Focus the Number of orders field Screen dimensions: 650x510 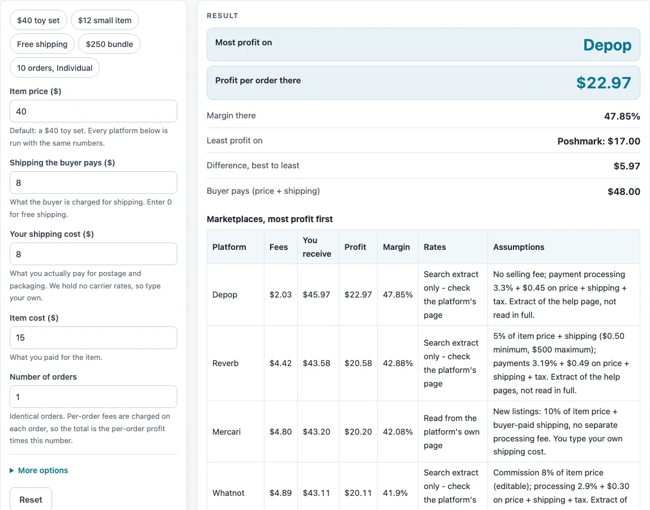[93, 397]
